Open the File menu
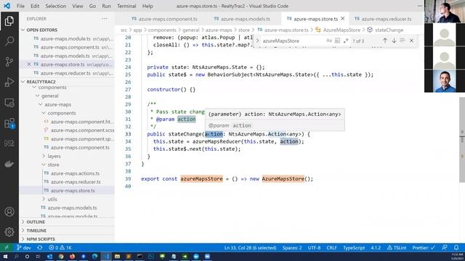This screenshot has width=465, height=261. (x=21, y=6)
